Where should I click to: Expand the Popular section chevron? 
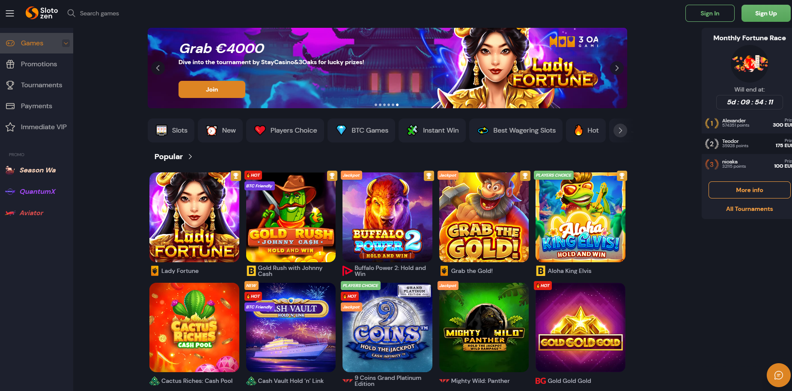(190, 157)
